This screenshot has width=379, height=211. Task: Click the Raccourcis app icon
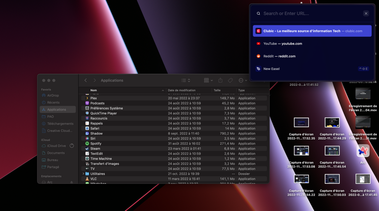pyautogui.click(x=87, y=118)
